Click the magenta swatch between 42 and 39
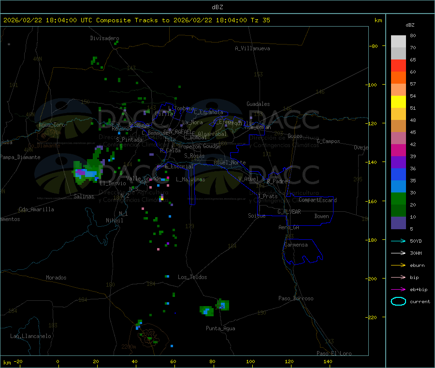The image size is (435, 368). [x=398, y=150]
